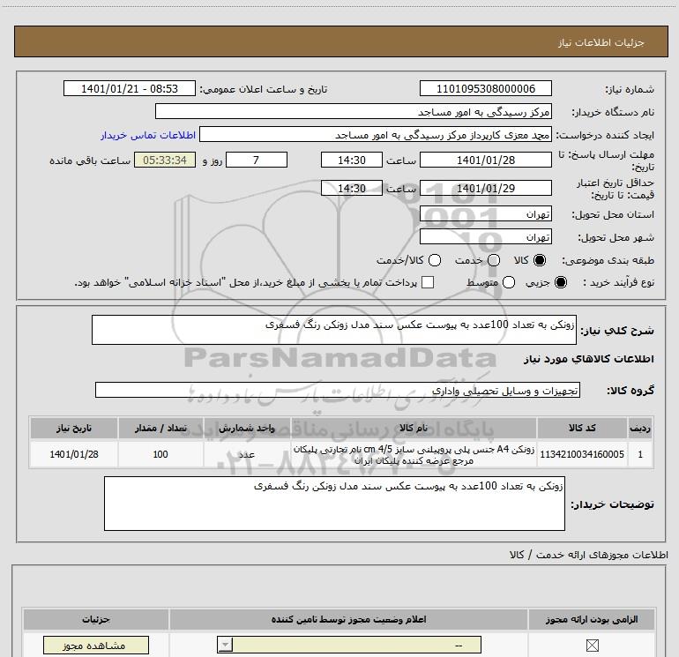Toggle the اسناد خزانه اسلامی payment checkbox
Screen dimensions: 679x657
point(428,282)
